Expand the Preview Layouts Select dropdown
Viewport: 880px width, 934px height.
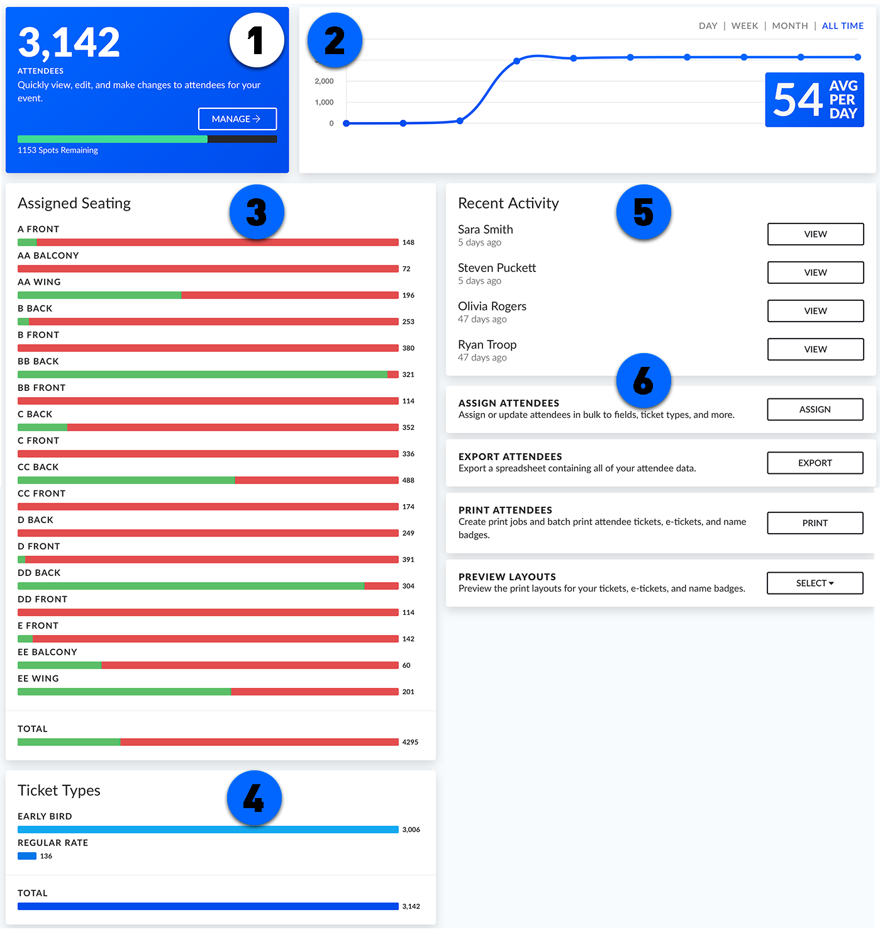pyautogui.click(x=815, y=583)
